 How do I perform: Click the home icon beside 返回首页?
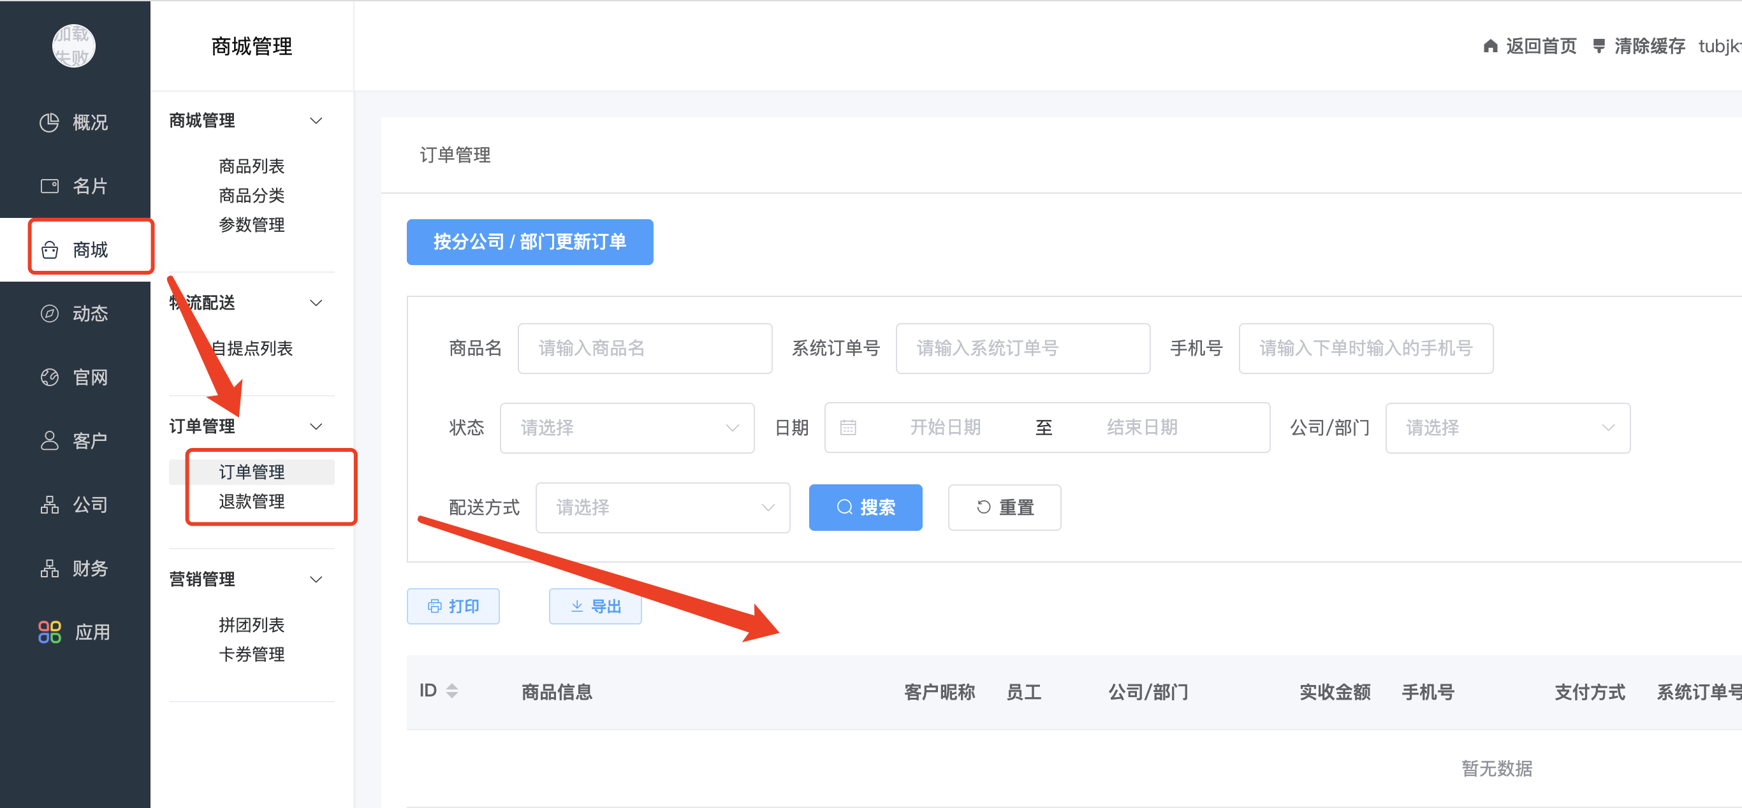point(1489,46)
